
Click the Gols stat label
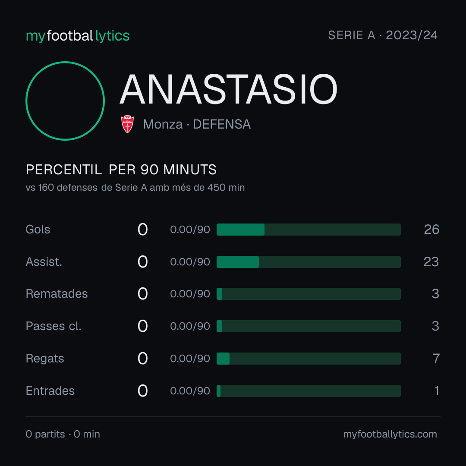[x=38, y=230]
